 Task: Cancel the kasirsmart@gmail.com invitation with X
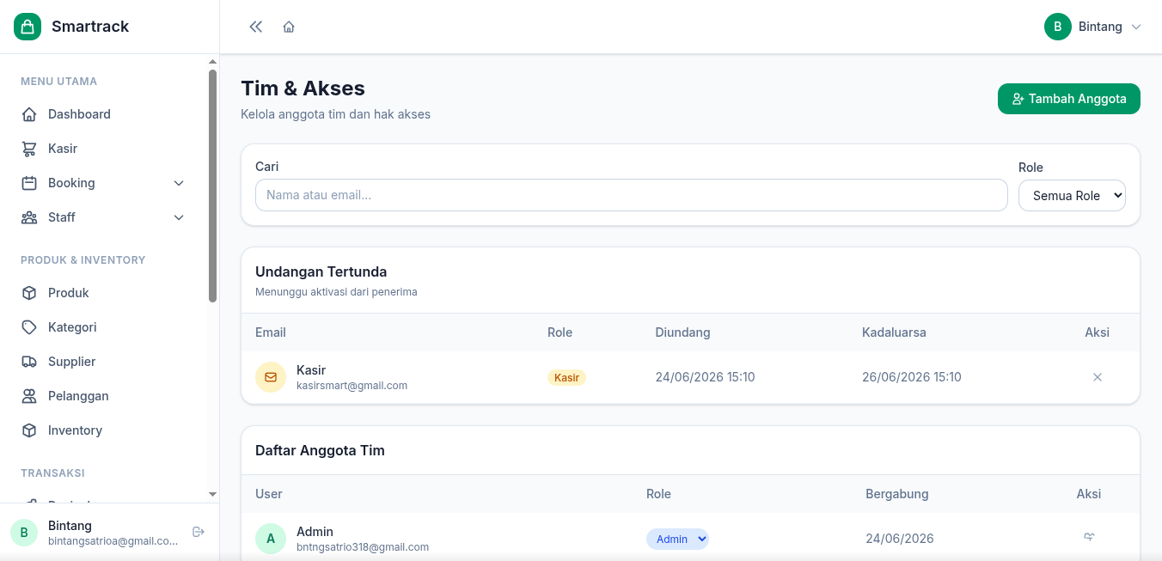(x=1098, y=377)
